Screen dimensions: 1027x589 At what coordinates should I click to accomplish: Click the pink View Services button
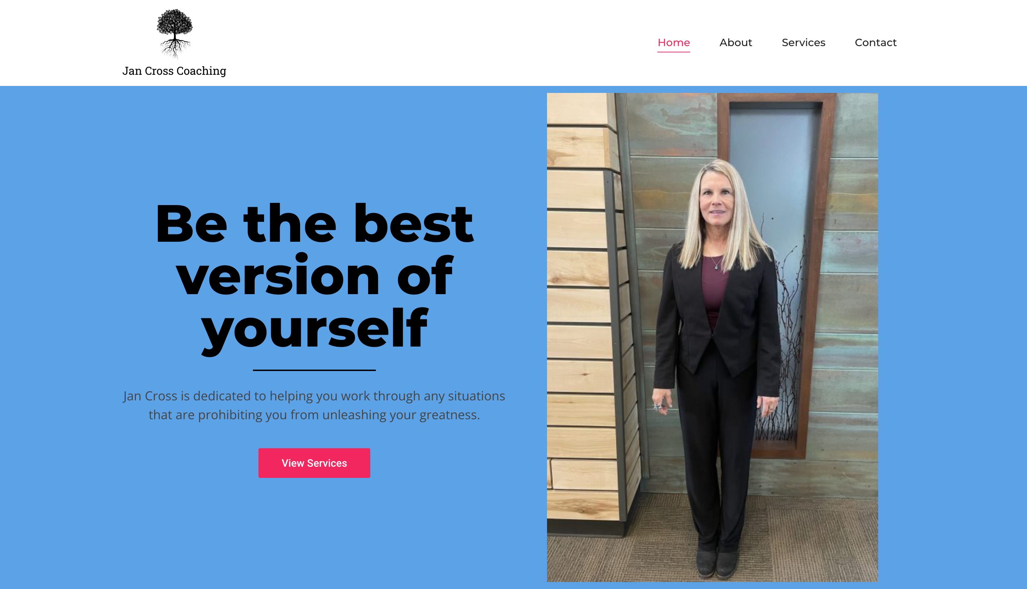pos(314,463)
